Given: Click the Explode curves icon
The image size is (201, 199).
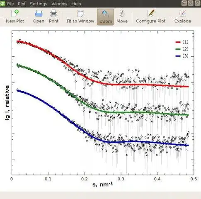Looking at the screenshot, I should point(183,17).
